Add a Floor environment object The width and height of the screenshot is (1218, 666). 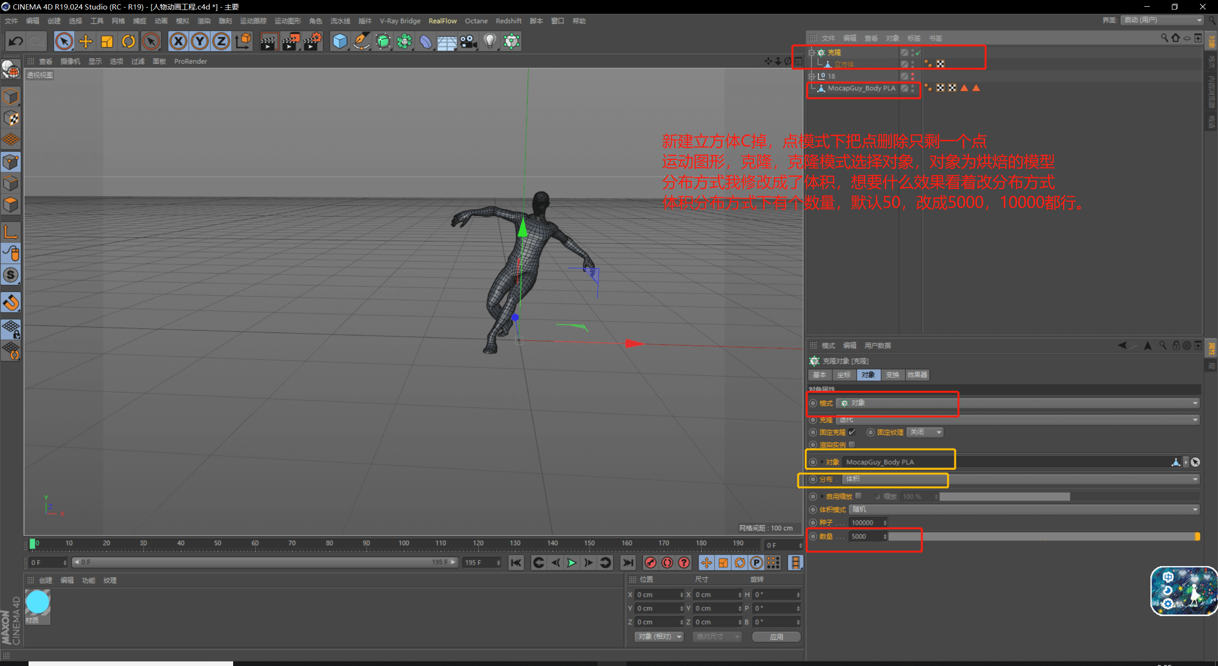[x=447, y=41]
